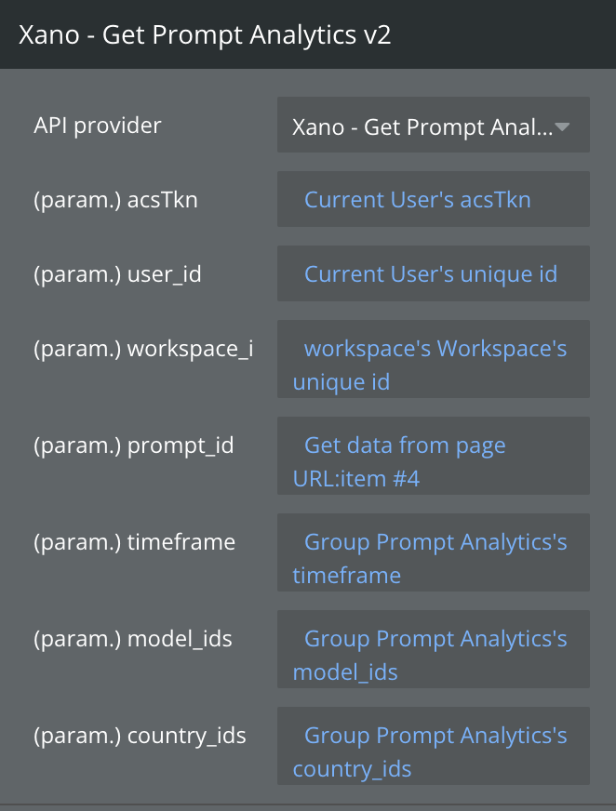Image resolution: width=616 pixels, height=811 pixels.
Task: Open the API provider dropdown
Action: [x=434, y=125]
